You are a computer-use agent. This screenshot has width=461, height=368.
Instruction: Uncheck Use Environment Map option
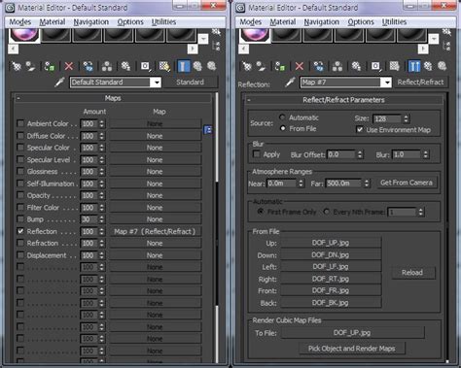click(x=360, y=129)
